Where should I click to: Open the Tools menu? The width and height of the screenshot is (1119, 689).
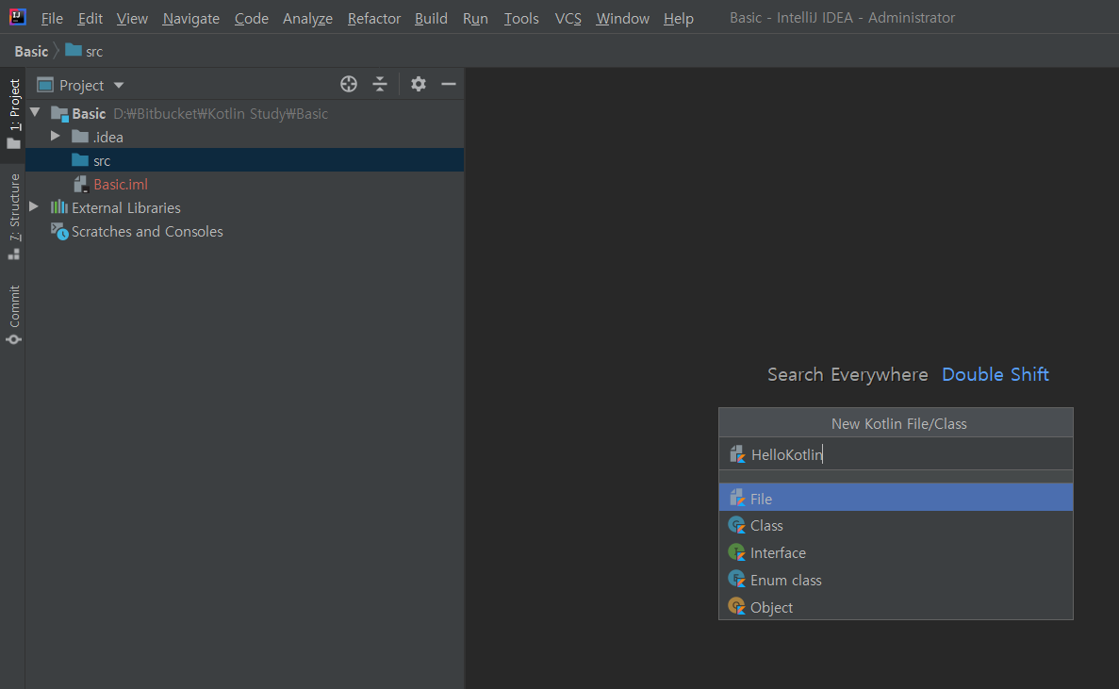(x=521, y=19)
